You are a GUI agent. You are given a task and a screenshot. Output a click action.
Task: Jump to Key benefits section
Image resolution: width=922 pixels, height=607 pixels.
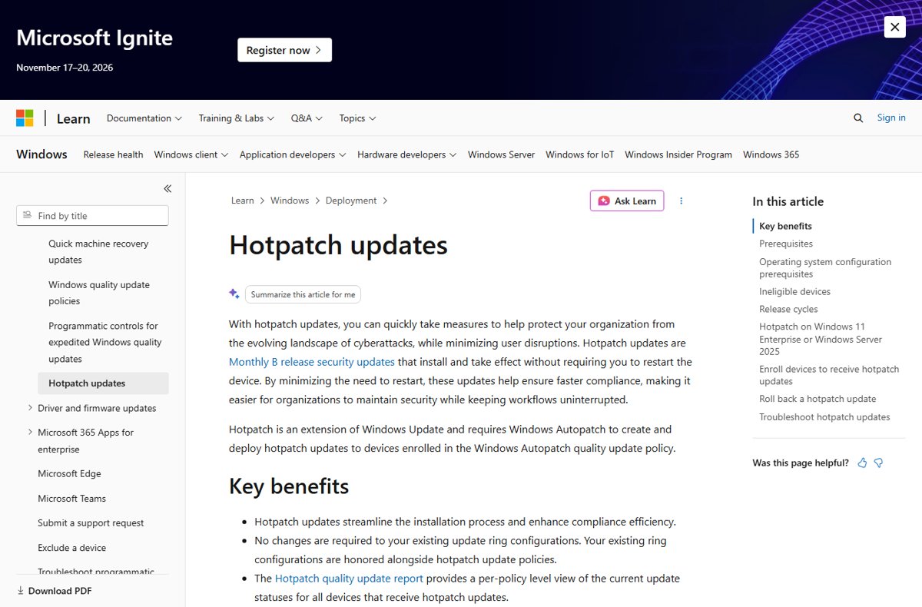tap(785, 226)
